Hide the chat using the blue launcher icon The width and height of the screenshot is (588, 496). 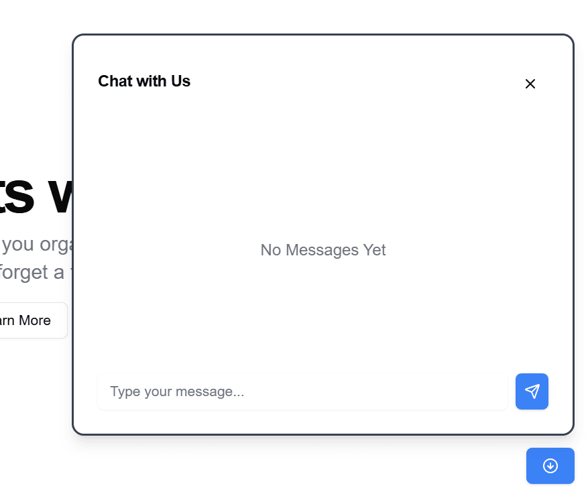[550, 466]
